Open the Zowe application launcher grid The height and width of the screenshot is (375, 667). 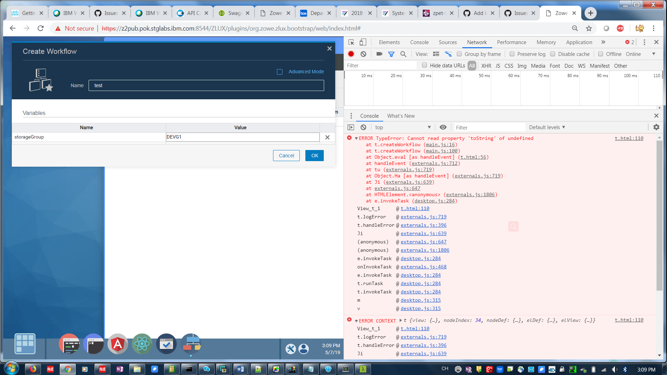pyautogui.click(x=25, y=344)
